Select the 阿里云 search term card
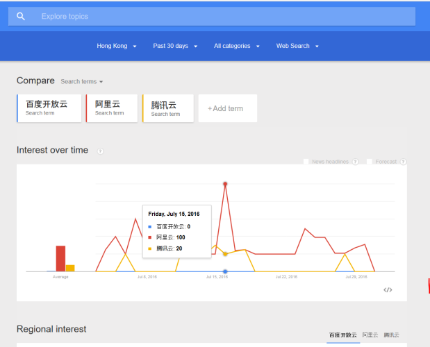This screenshot has height=347, width=430. click(x=112, y=108)
